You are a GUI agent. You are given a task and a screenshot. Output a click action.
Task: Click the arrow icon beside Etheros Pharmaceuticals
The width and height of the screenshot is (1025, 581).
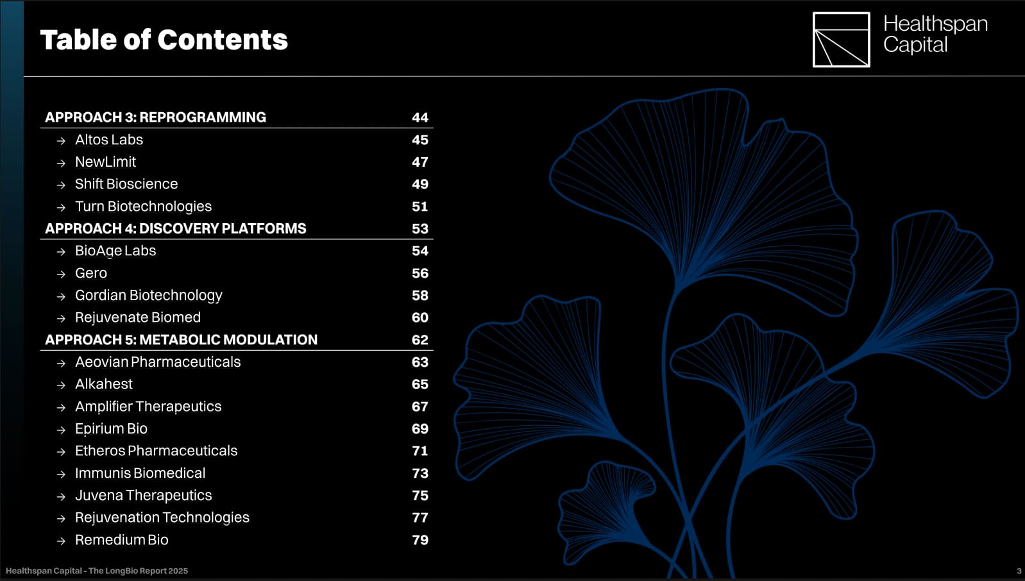(x=61, y=452)
